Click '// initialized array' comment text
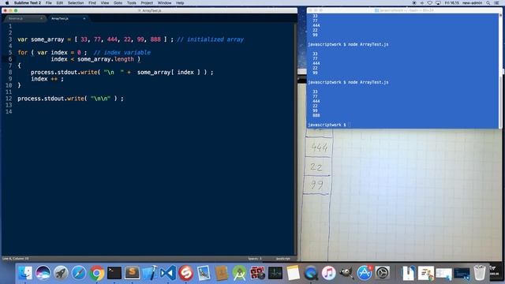This screenshot has height=284, width=505. (211, 39)
